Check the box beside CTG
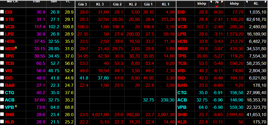 pyautogui.click(x=2, y=93)
